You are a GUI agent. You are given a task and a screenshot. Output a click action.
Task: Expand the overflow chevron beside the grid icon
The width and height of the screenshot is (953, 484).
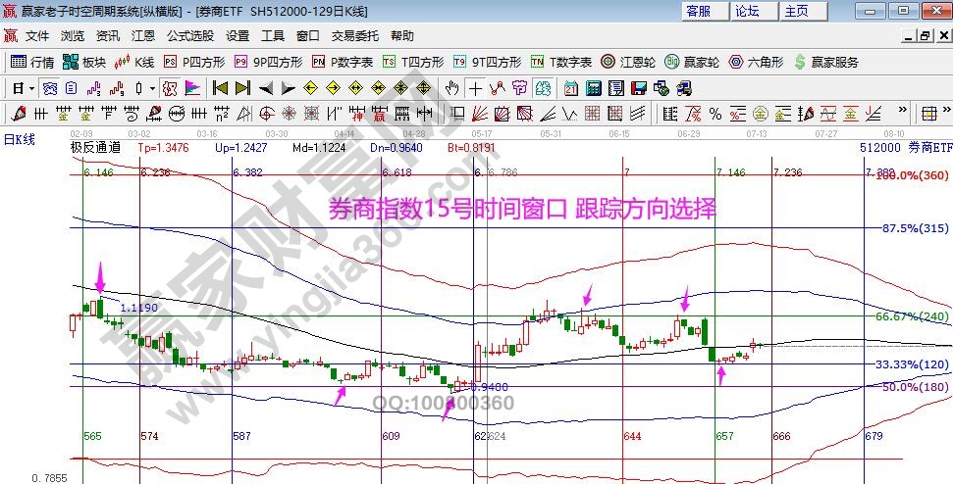point(946,111)
